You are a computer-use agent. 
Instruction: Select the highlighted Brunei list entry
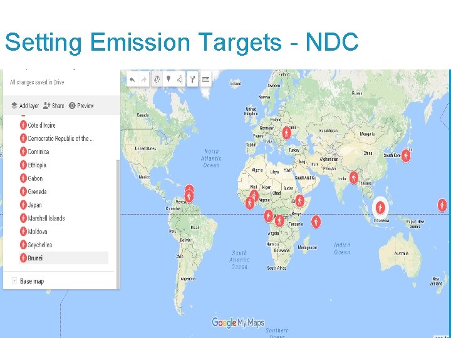(x=63, y=258)
